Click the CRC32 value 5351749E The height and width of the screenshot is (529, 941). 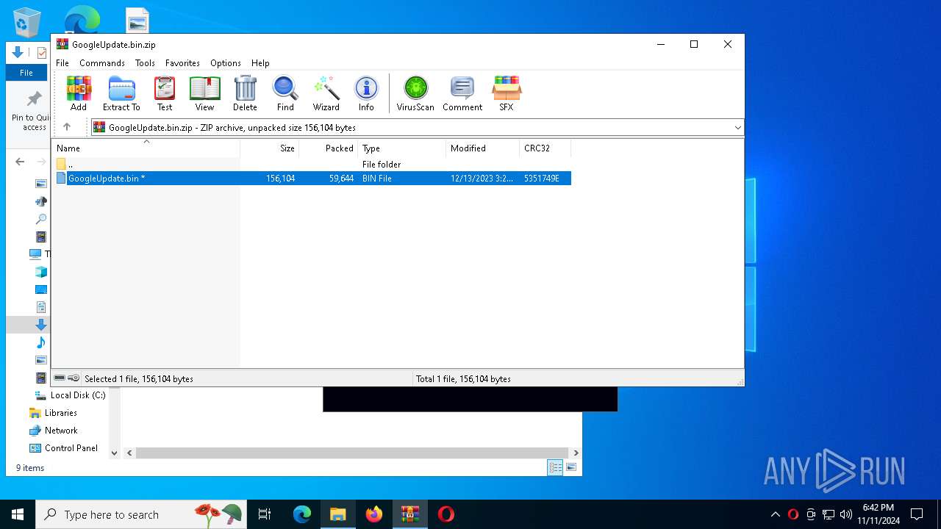[x=542, y=179]
